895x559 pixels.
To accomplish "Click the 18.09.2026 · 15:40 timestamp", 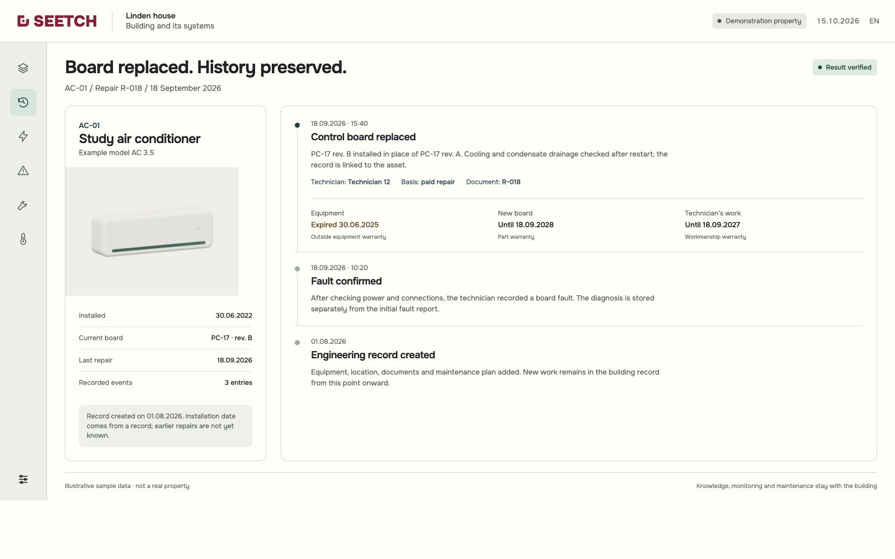I will tap(340, 124).
